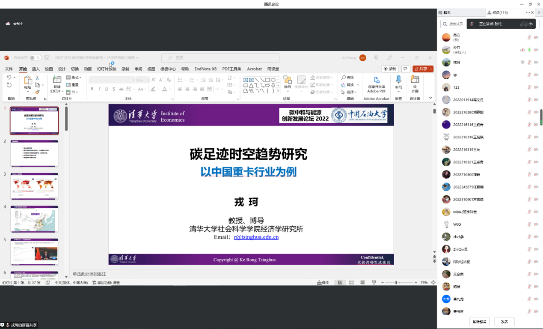Click 录制 recording toggle at ribbon right

(x=389, y=69)
